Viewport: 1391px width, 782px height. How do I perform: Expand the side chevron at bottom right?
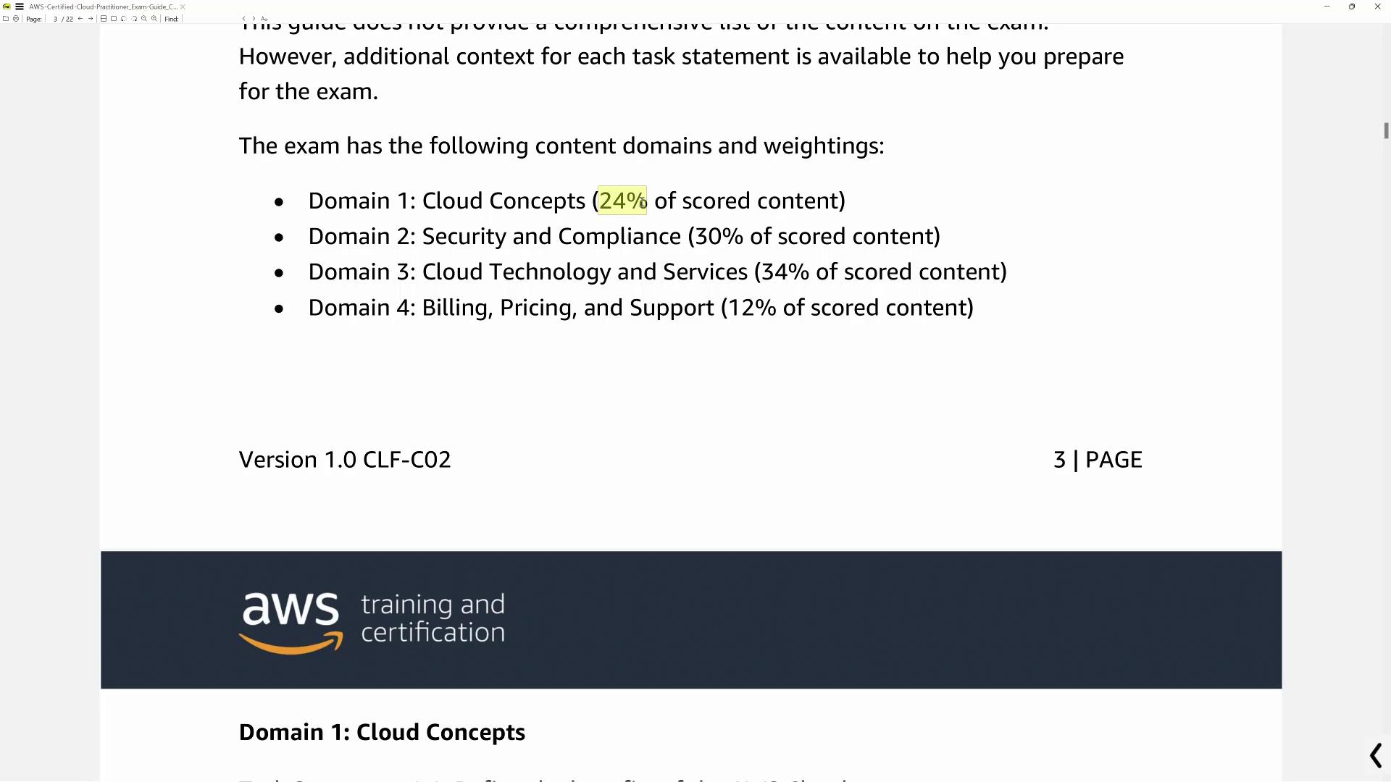pos(1375,756)
